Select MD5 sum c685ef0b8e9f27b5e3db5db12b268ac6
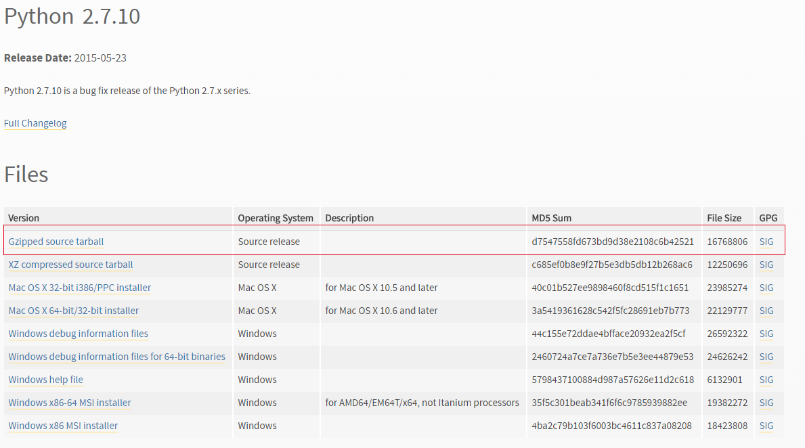This screenshot has height=448, width=805. [x=612, y=265]
